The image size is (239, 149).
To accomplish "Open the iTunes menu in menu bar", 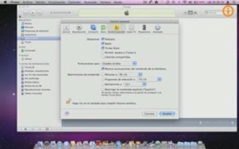I will (x=15, y=2).
